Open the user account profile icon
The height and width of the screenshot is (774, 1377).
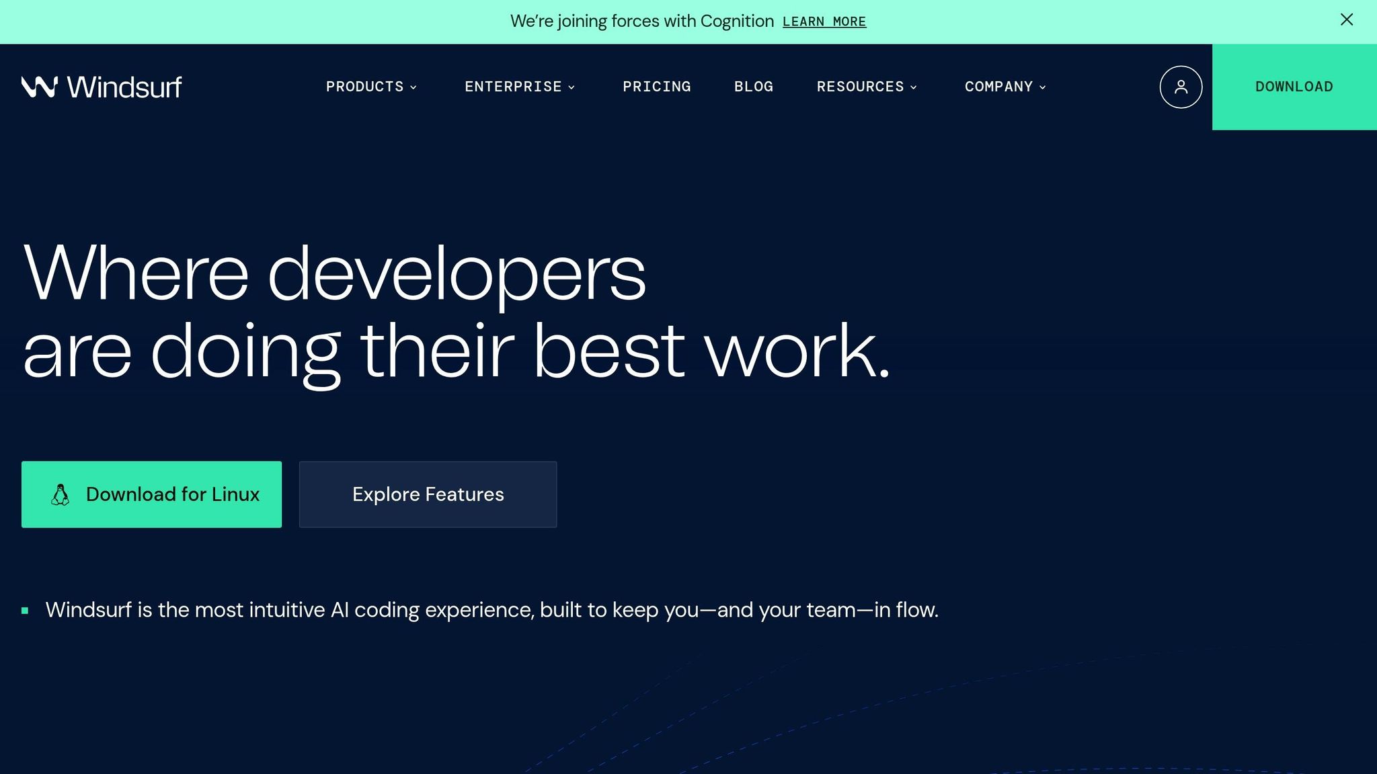coord(1181,87)
